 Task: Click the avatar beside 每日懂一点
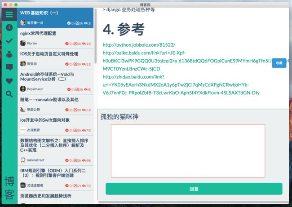tap(23, 23)
